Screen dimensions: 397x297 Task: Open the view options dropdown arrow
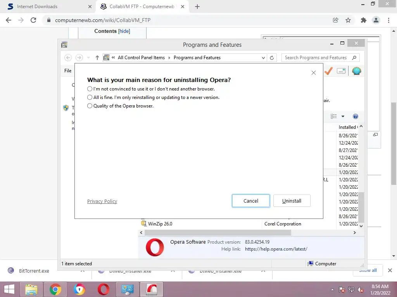click(x=343, y=116)
